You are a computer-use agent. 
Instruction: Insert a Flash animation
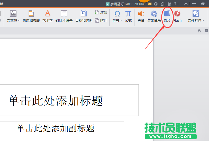pyautogui.click(x=177, y=16)
